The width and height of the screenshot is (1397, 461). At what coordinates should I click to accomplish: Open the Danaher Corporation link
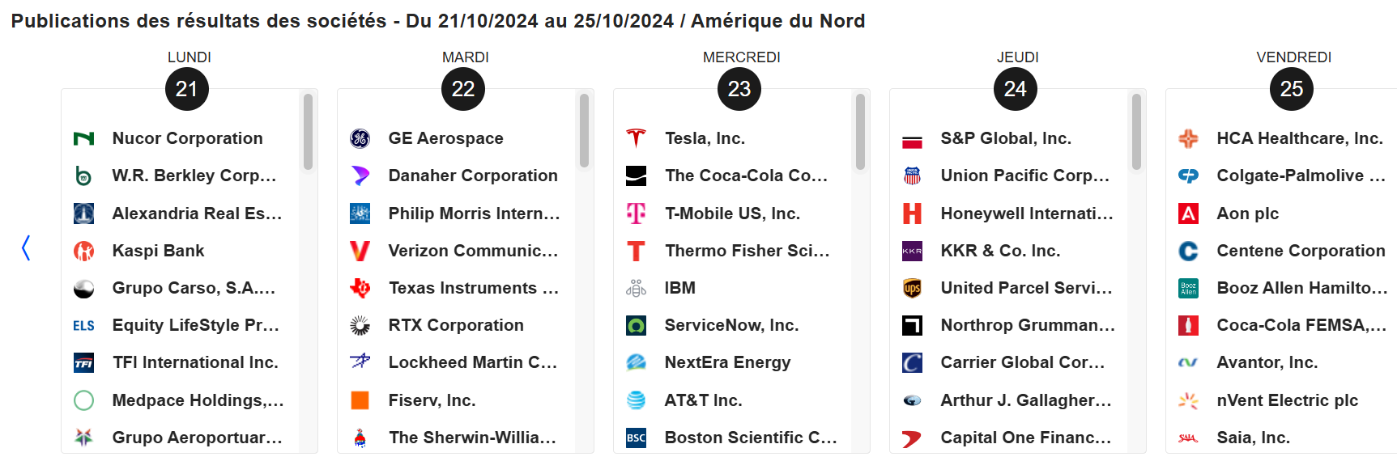click(x=473, y=176)
